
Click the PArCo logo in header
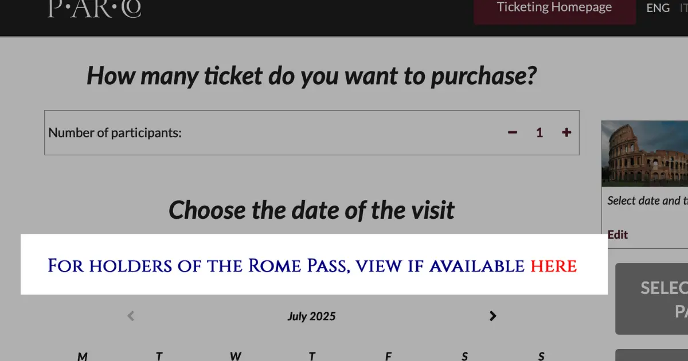[95, 8]
